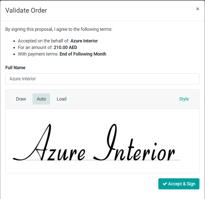Open the Style dropdown for signature fonts
Screen dimensions: 205x199
tap(184, 99)
